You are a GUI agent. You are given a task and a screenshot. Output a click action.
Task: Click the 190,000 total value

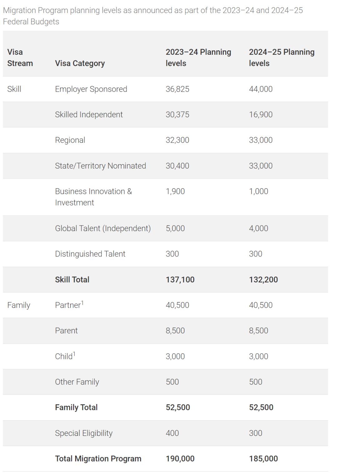(180, 459)
